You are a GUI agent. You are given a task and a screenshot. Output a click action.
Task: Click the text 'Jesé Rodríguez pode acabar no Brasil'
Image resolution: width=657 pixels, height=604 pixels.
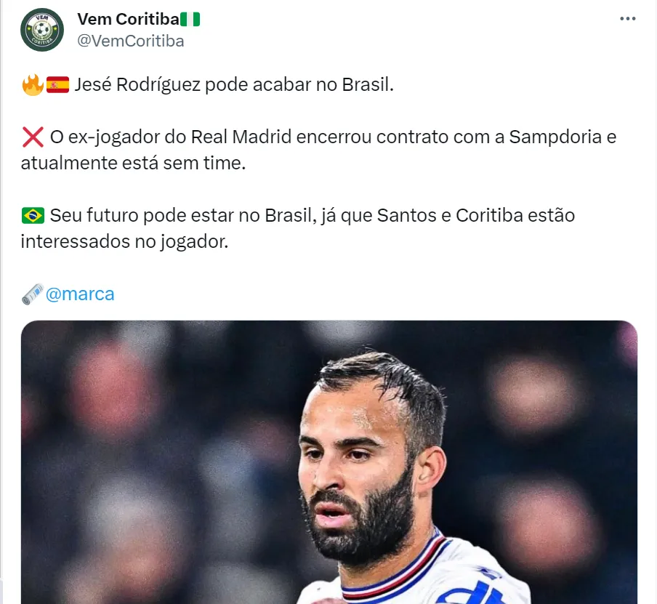point(234,85)
